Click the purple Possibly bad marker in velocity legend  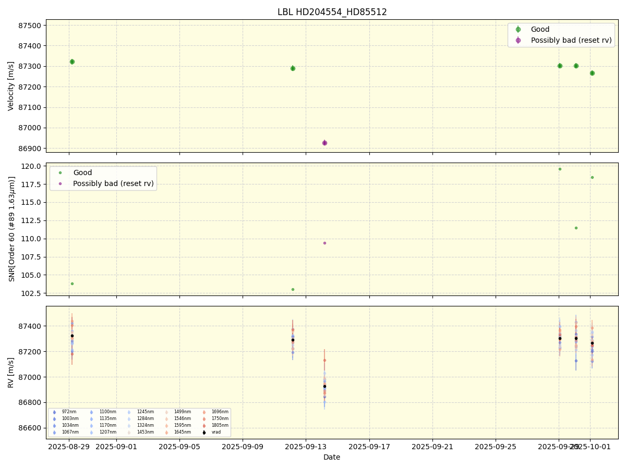518,40
